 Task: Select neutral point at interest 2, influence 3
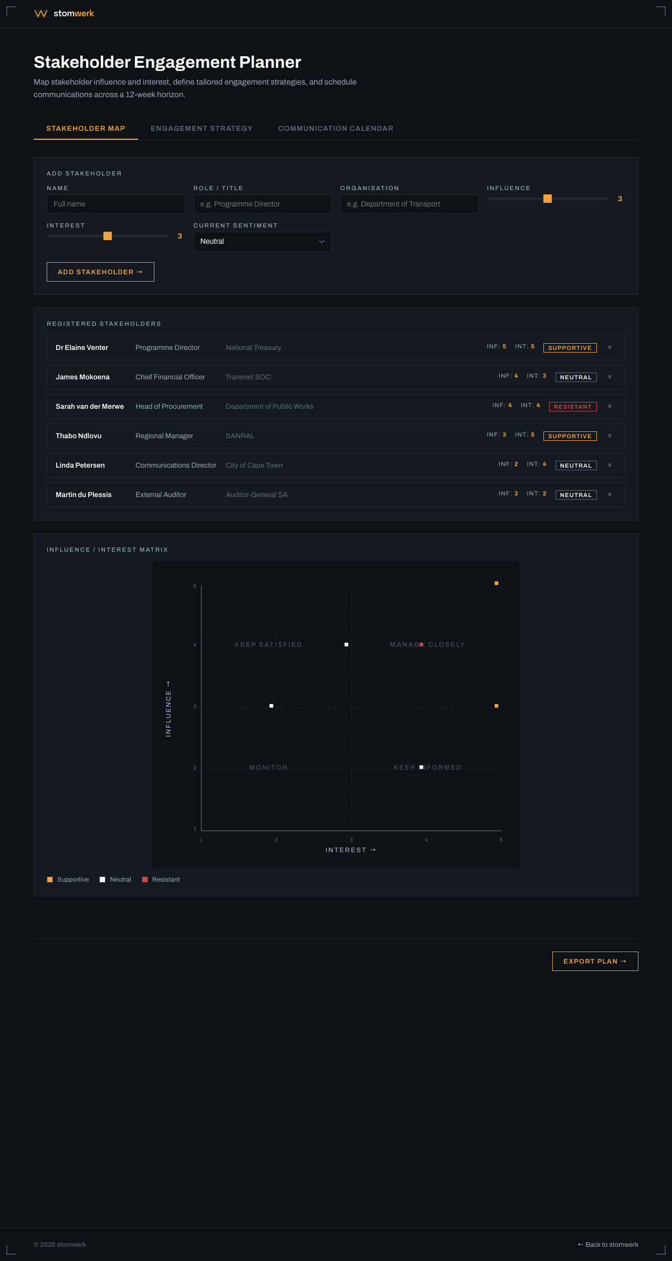coord(271,706)
